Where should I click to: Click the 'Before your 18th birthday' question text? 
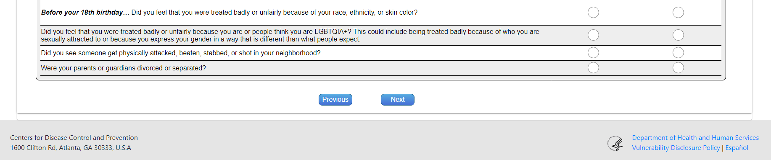tap(229, 13)
